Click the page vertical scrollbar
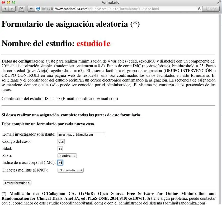The width and height of the screenshot is (222, 205). [220, 109]
